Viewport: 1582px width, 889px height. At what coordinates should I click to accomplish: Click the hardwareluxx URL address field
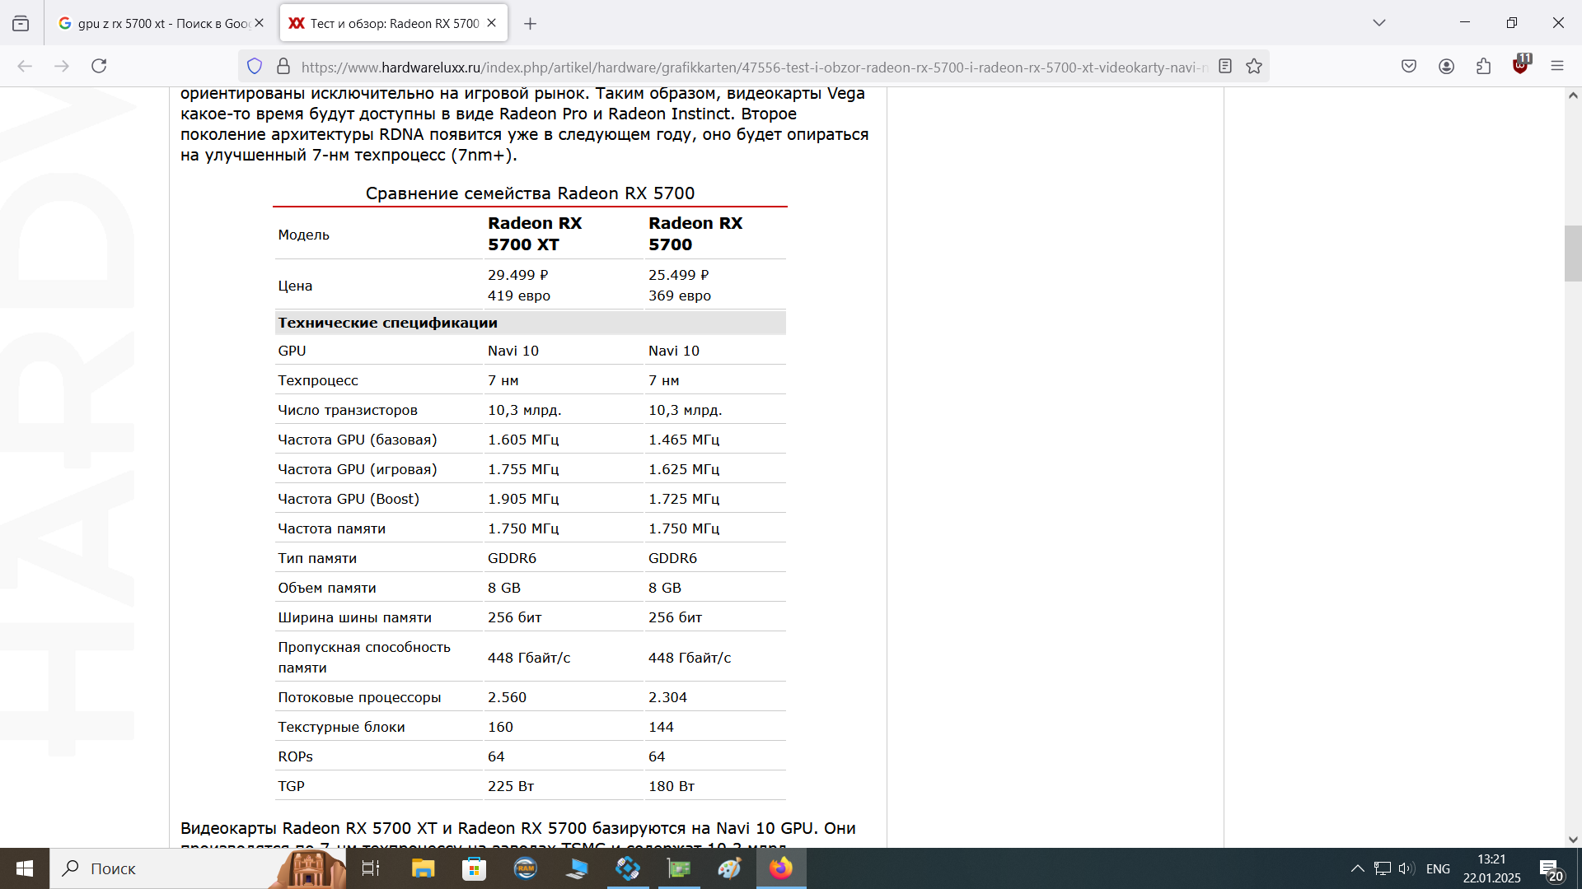click(x=742, y=67)
